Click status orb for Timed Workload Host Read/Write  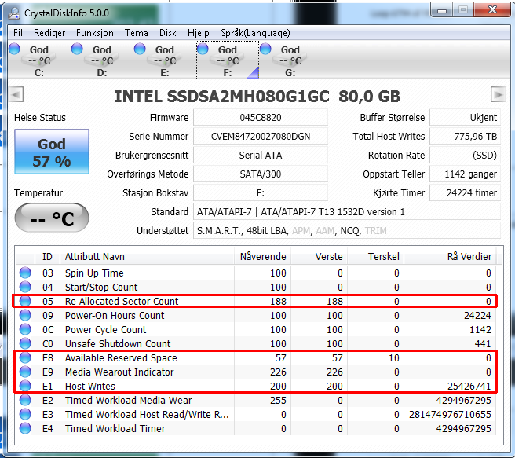pos(25,414)
